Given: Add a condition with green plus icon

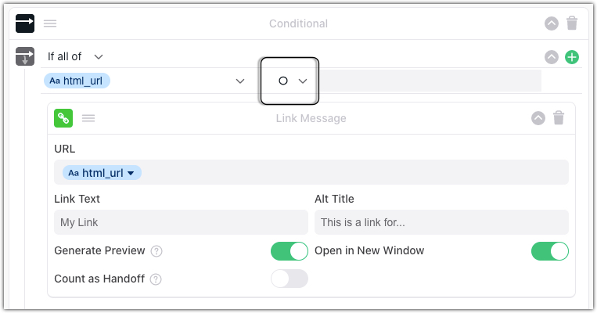Looking at the screenshot, I should point(572,56).
